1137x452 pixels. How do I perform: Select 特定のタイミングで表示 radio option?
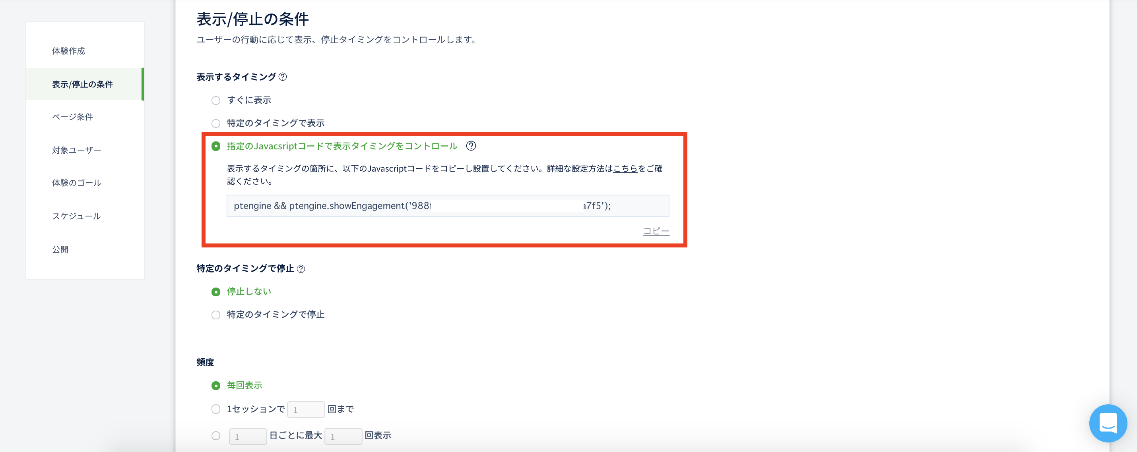pos(216,124)
